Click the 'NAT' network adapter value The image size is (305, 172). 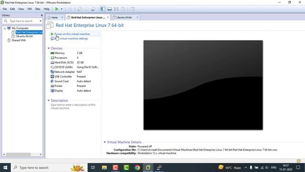pyautogui.click(x=80, y=72)
